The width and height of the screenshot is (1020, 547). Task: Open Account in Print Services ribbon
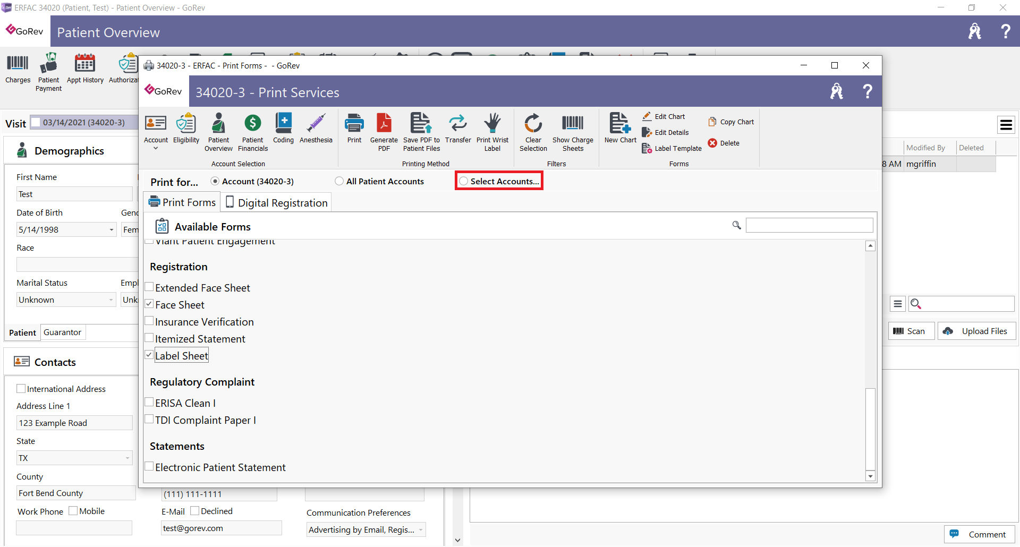(156, 129)
